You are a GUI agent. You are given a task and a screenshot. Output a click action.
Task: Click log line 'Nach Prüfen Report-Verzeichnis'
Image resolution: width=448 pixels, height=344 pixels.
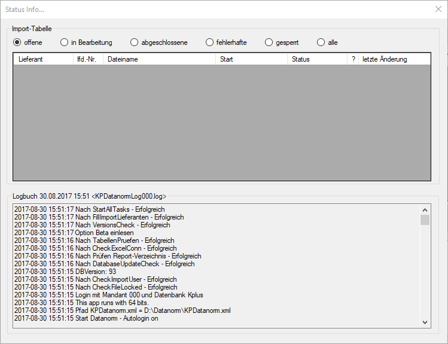click(x=108, y=256)
